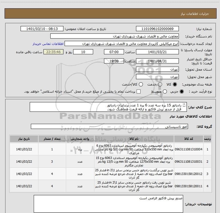Click the شیر توپی برگشت رادیاتور item name
220x213 pixels.
(x=134, y=174)
